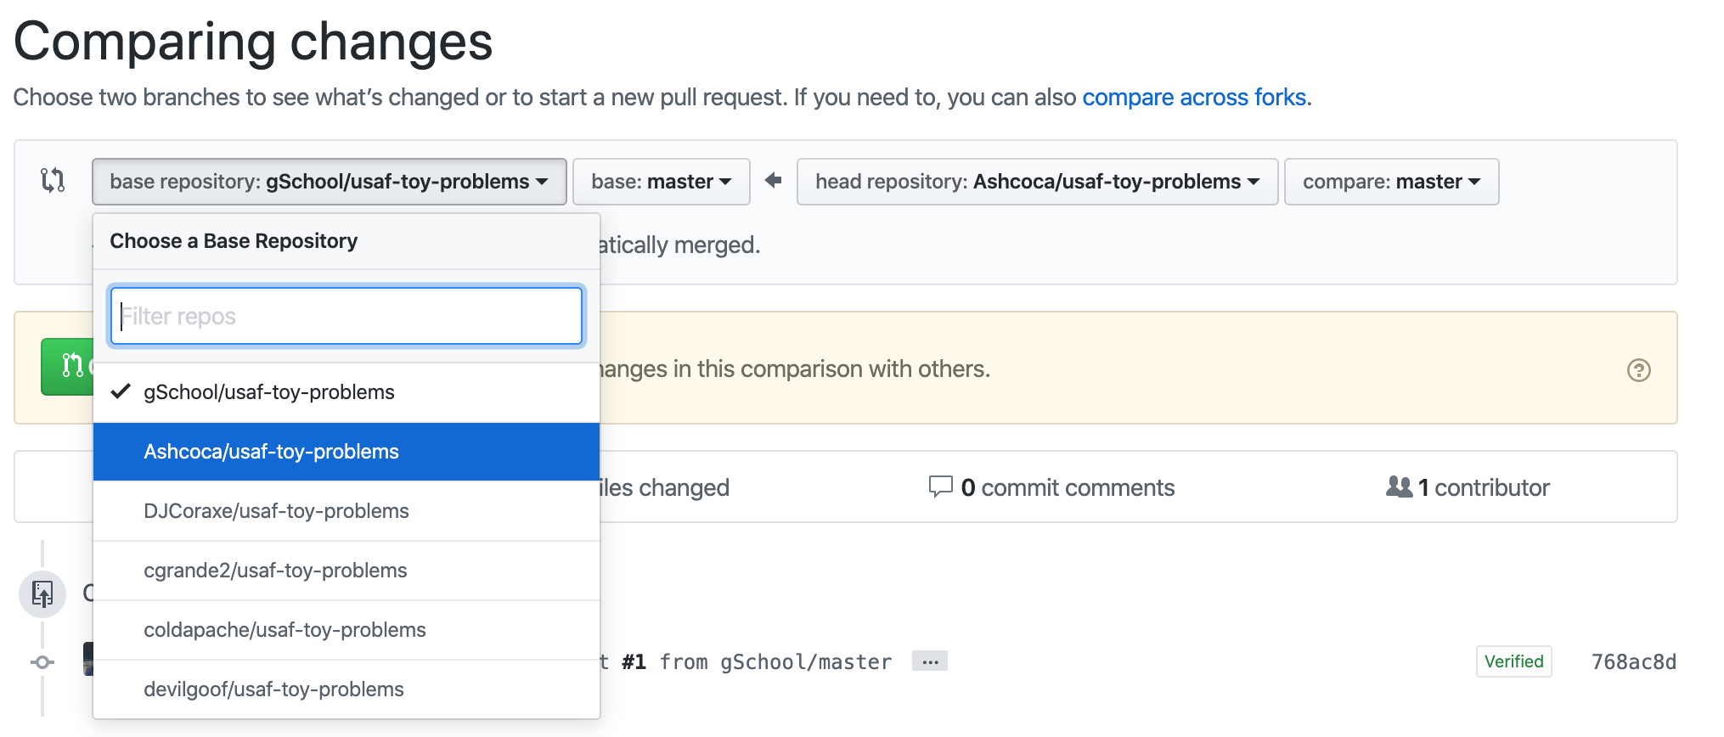Choose DJCoraxe/usaf-toy-problems from the list

coord(346,511)
